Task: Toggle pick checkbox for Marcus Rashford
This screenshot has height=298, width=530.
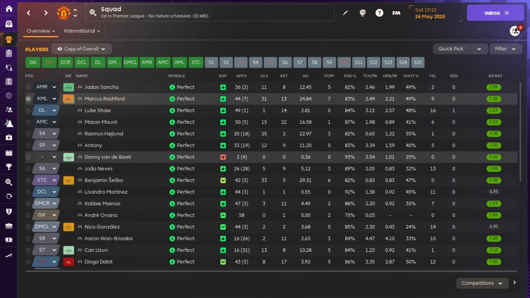Action: [28, 99]
